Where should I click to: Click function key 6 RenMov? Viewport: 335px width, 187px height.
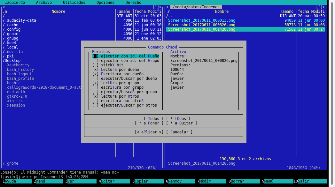pyautogui.click(x=180, y=181)
